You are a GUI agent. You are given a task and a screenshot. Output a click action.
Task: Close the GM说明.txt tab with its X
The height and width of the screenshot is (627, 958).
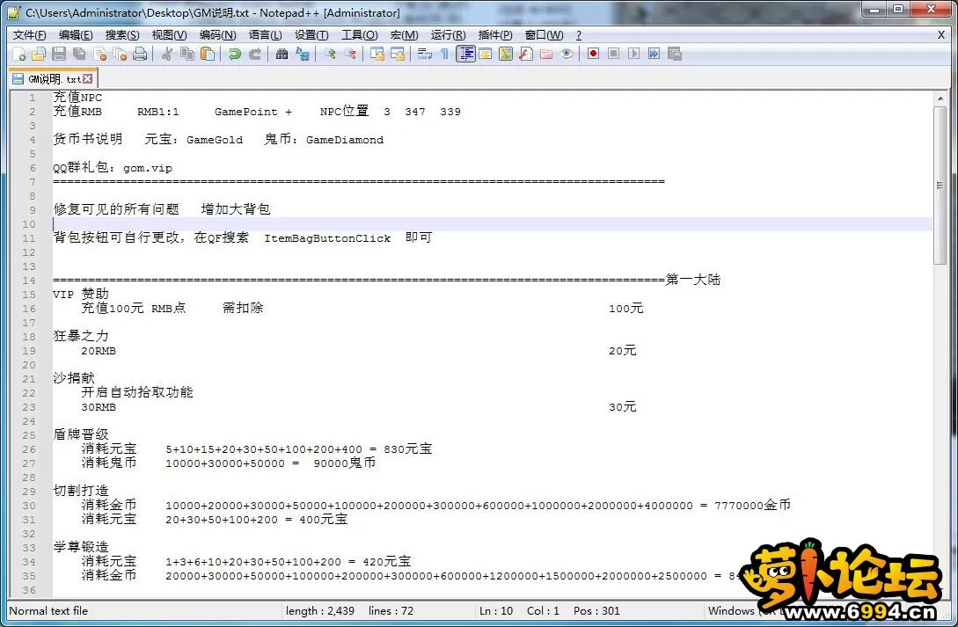click(88, 79)
